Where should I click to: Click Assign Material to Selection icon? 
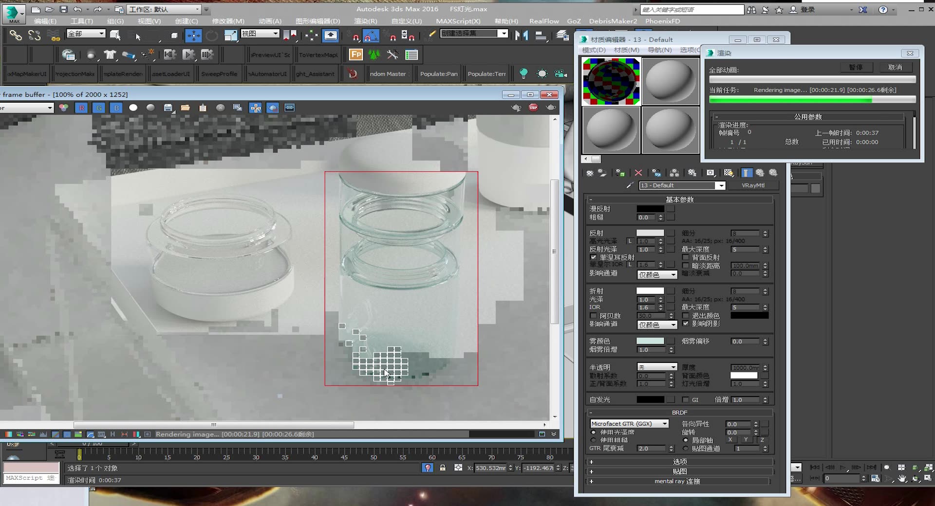coord(620,173)
